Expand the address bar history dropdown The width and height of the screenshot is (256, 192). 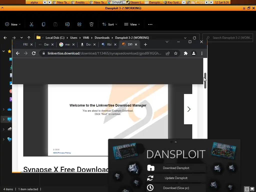pos(185,38)
